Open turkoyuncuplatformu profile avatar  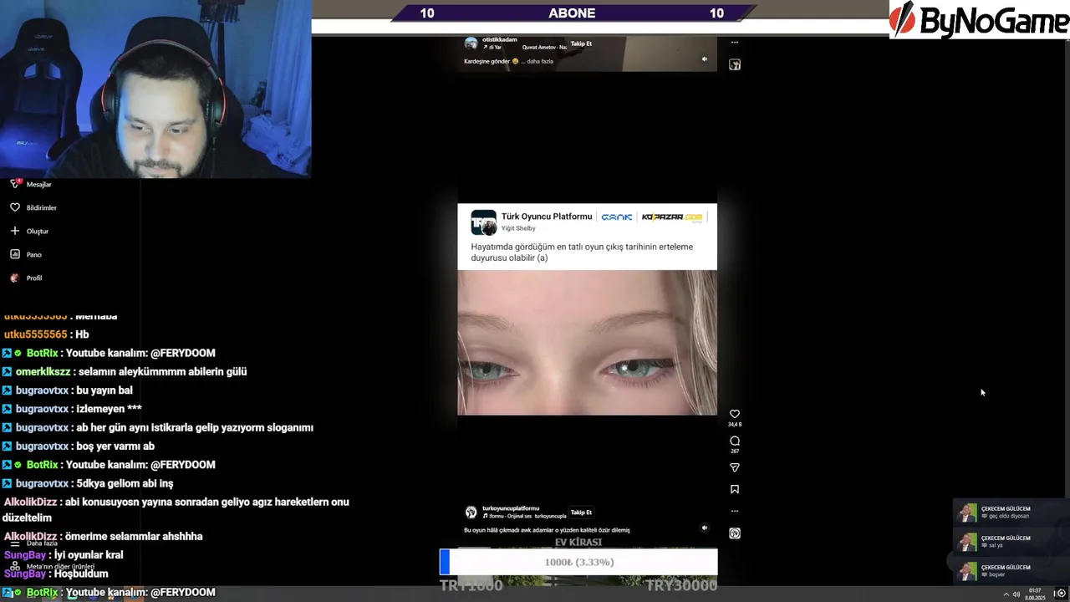click(x=471, y=512)
